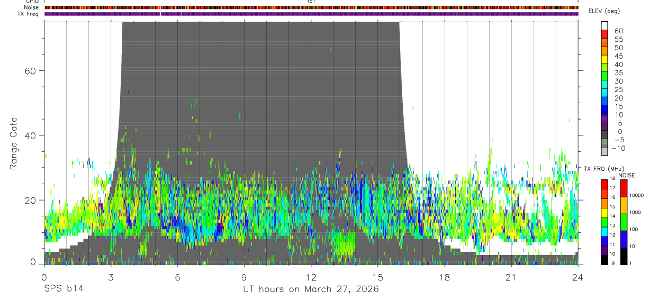Click the SPS b14 plot label
Screen dimensions: 650x300
coord(64,289)
